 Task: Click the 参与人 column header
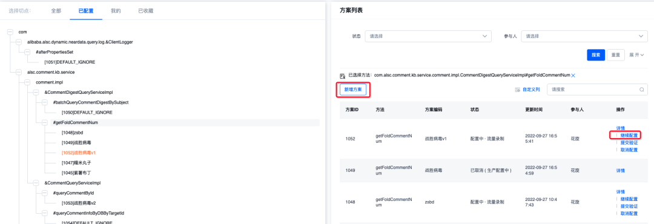coord(577,110)
